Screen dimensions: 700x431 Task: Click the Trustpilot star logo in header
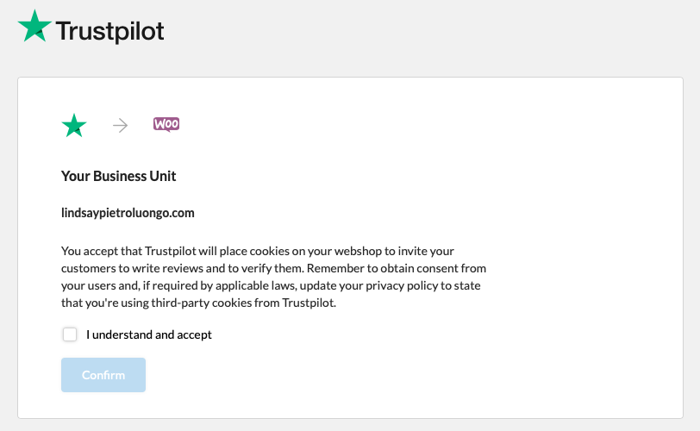pos(34,27)
